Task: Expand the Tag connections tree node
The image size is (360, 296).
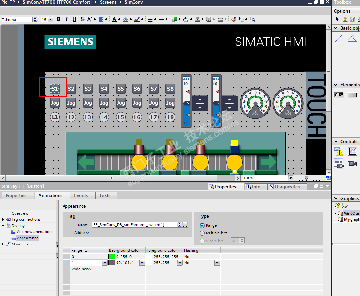Action: [x=3, y=219]
